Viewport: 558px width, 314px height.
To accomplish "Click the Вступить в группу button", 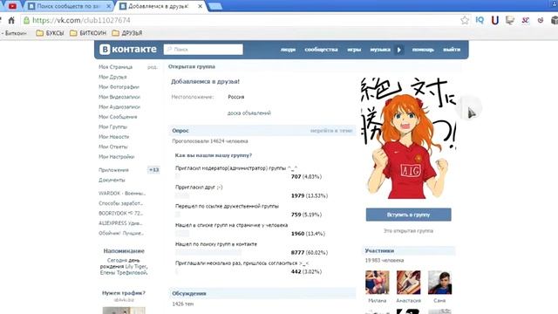I will [x=409, y=215].
